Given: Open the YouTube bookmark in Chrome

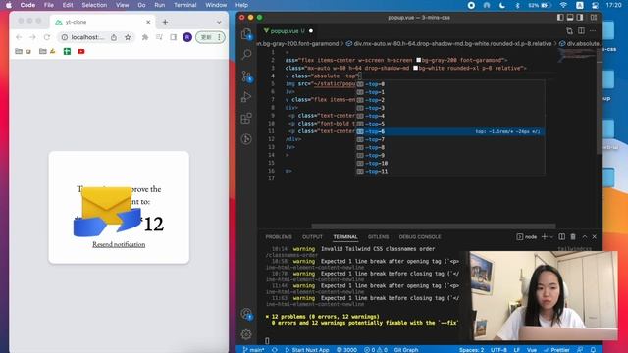Looking at the screenshot, I should pyautogui.click(x=80, y=51).
